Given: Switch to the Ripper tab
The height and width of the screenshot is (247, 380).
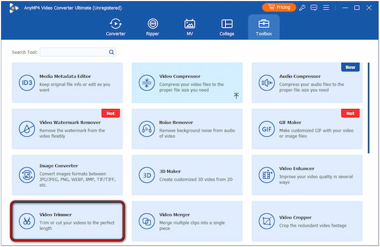Looking at the screenshot, I should 153,27.
